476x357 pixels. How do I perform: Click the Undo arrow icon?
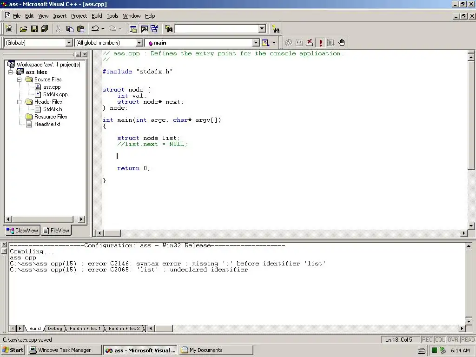click(x=95, y=29)
